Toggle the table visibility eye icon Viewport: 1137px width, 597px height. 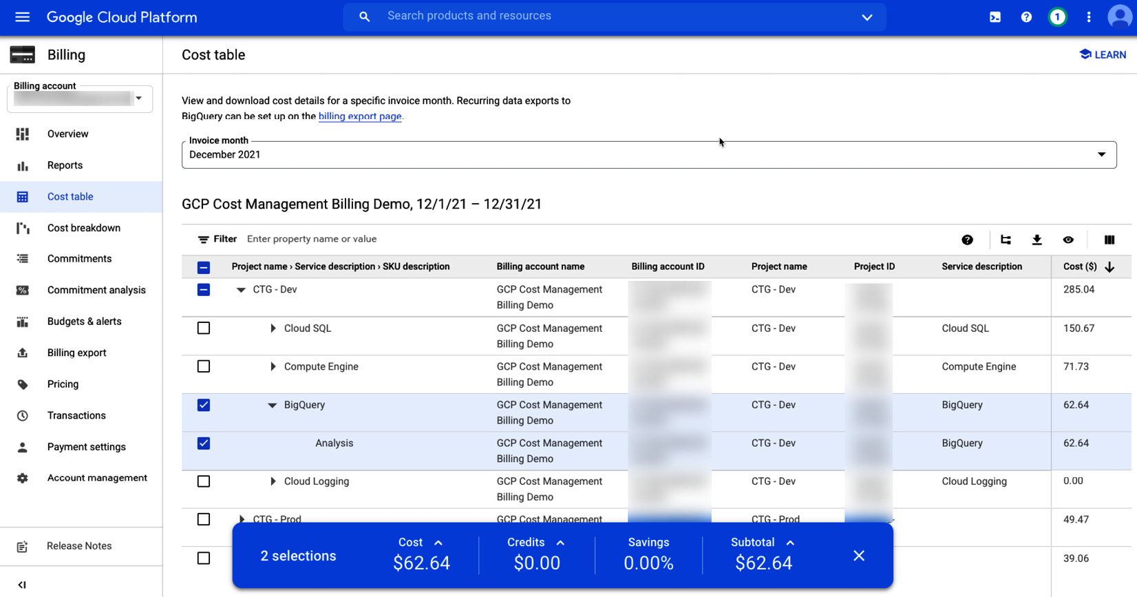point(1068,240)
